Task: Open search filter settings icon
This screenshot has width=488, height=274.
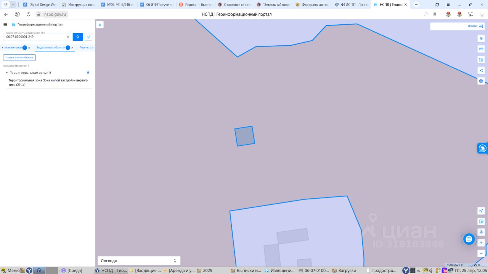Action: coord(88,37)
